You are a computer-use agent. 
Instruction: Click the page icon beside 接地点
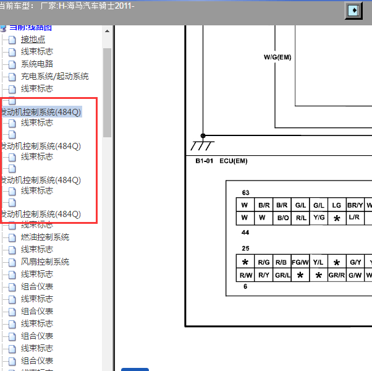tap(12, 40)
